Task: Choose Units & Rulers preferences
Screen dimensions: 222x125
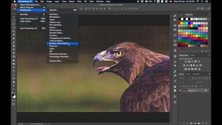Action: coord(62,41)
